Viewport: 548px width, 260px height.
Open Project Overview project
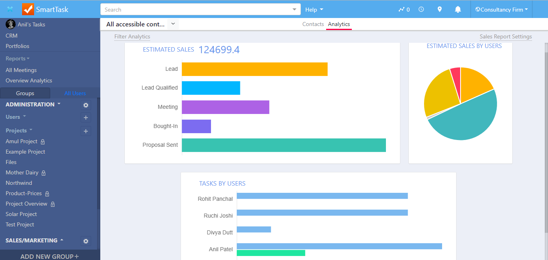(x=26, y=204)
